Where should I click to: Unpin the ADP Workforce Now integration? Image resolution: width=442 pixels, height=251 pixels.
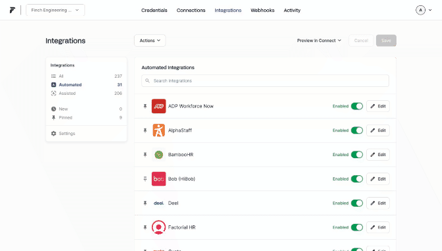click(x=145, y=106)
